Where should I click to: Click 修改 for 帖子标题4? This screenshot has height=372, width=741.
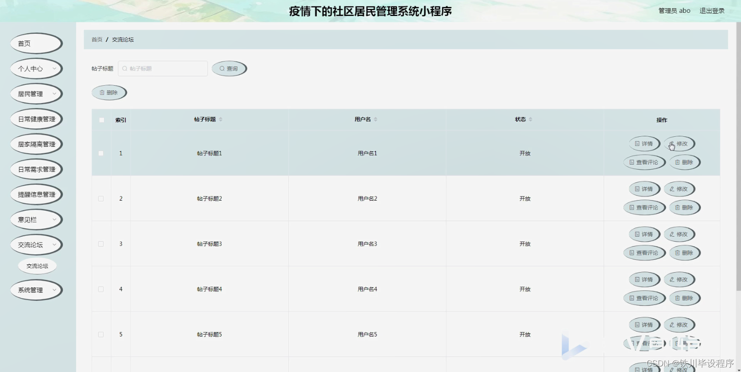point(679,279)
